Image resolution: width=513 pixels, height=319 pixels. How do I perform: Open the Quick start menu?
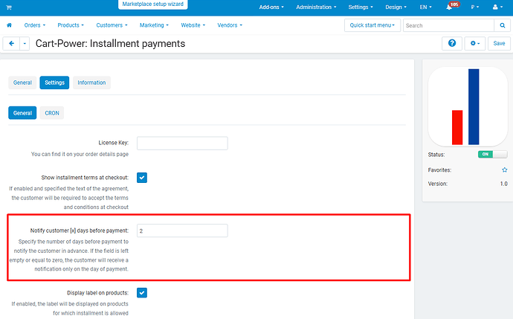372,25
